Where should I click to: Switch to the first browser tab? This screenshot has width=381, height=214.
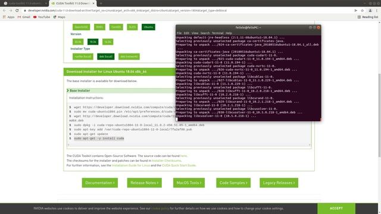24,4
